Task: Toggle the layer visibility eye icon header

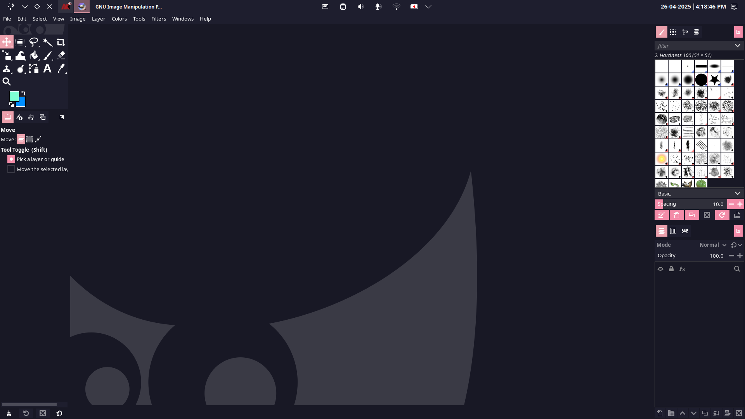Action: (x=660, y=269)
